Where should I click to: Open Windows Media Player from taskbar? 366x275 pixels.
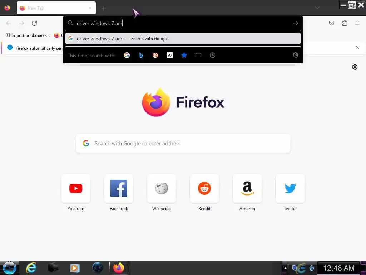(x=75, y=268)
